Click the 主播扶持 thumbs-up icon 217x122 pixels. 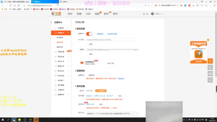coord(56,90)
